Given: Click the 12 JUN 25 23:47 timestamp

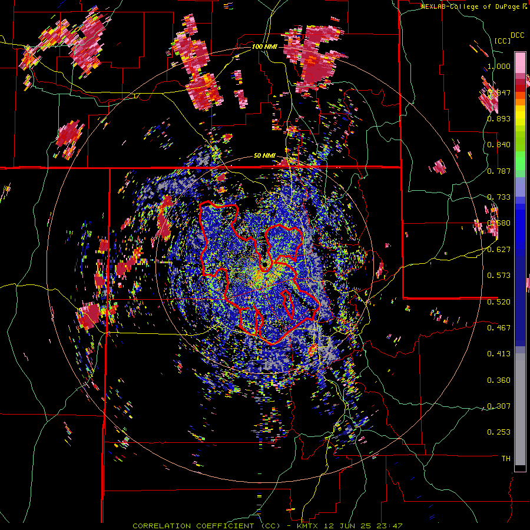Looking at the screenshot, I should click(x=363, y=526).
